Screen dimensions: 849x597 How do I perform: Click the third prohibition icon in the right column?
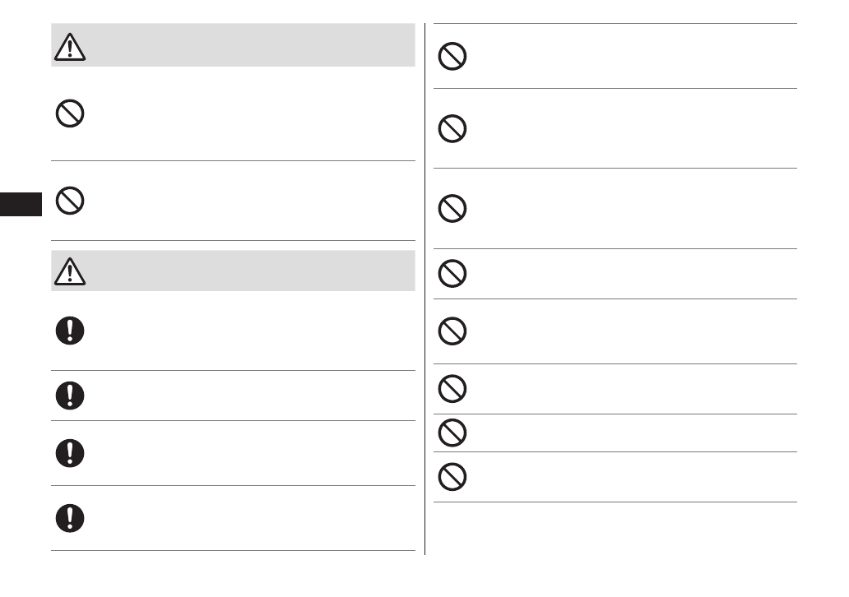[452, 209]
